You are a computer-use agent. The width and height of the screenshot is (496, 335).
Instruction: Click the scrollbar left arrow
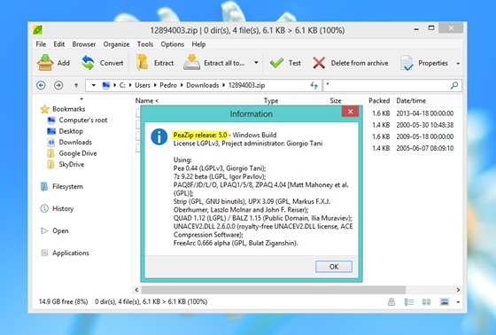(x=136, y=290)
